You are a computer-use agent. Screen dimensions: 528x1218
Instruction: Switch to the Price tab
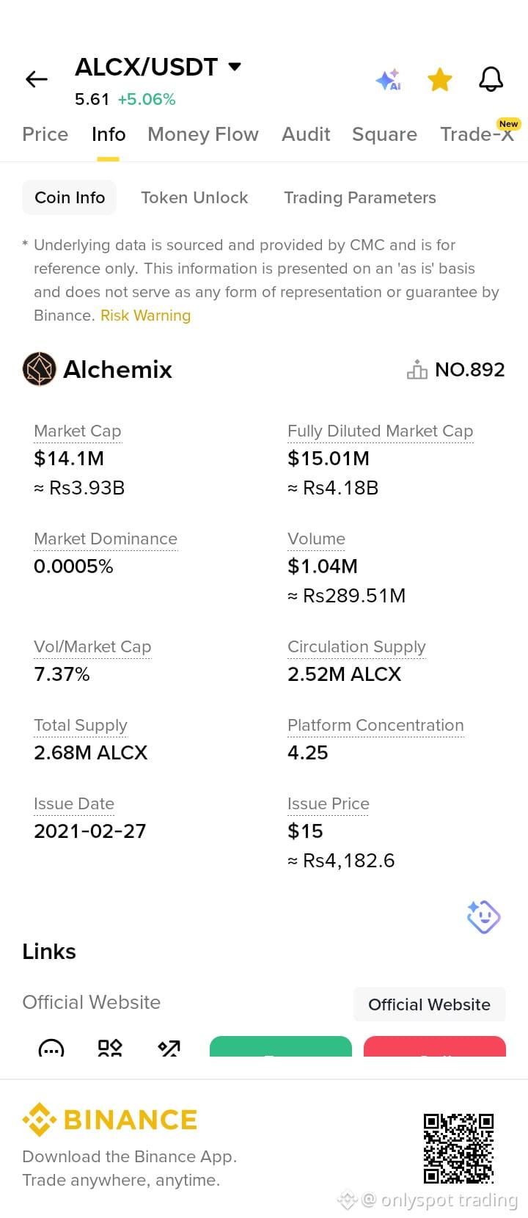[x=45, y=134]
